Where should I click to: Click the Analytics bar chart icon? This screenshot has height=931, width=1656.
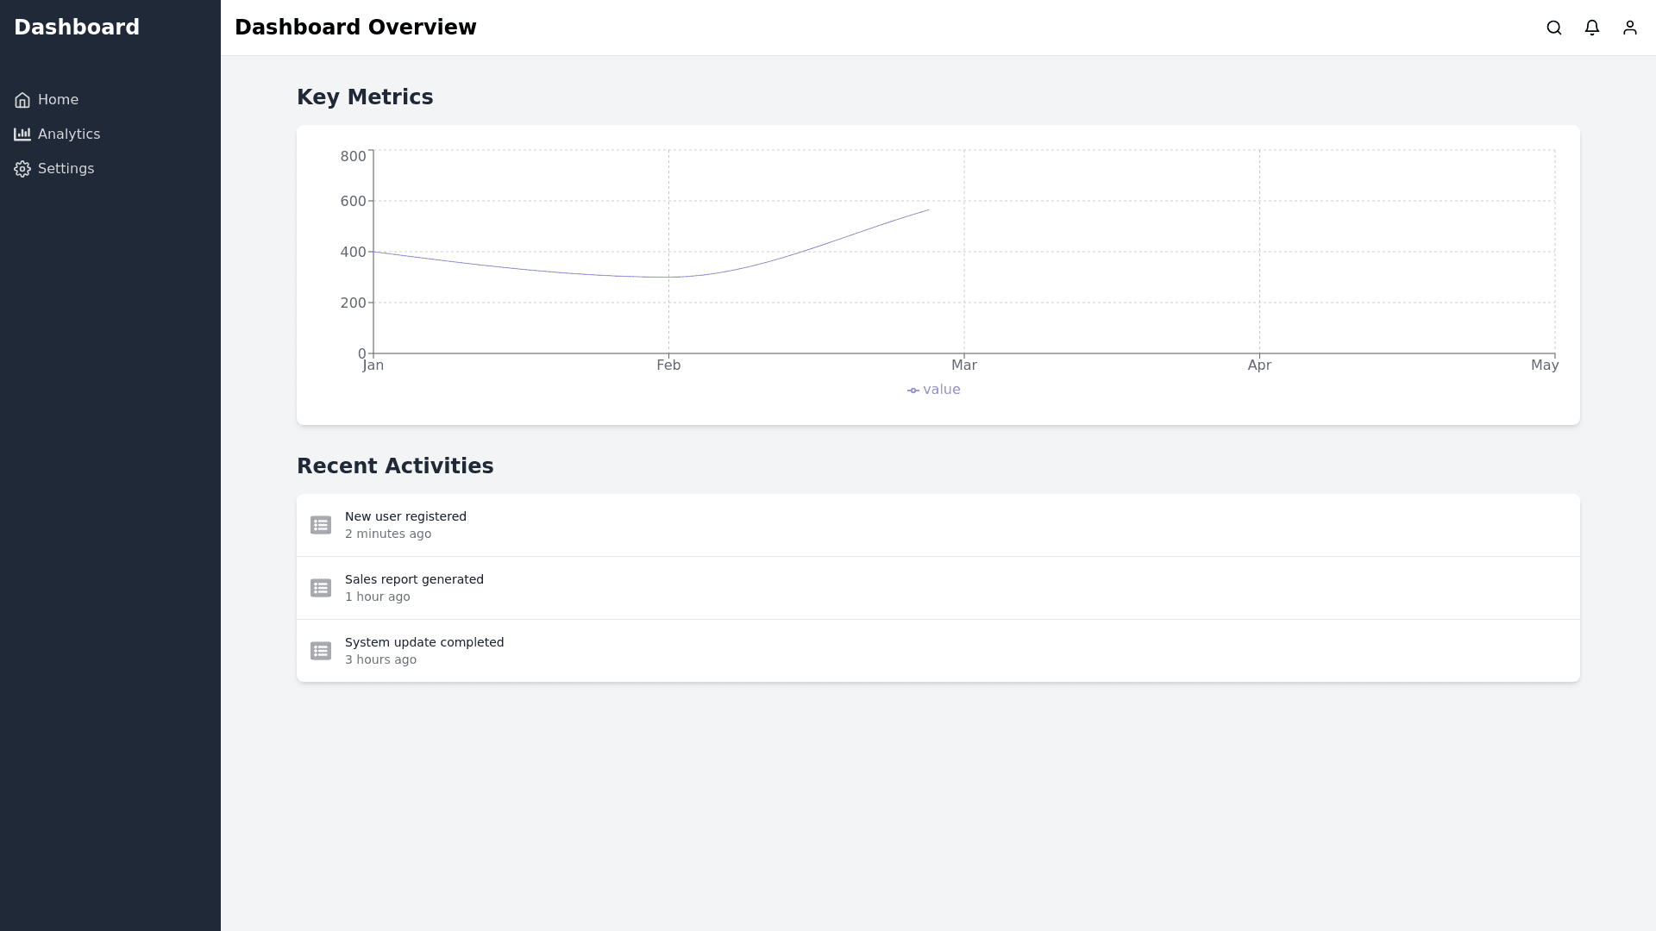(x=22, y=134)
